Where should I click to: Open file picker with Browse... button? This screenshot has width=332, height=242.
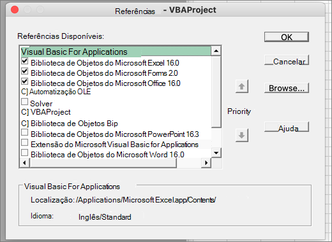tap(287, 88)
